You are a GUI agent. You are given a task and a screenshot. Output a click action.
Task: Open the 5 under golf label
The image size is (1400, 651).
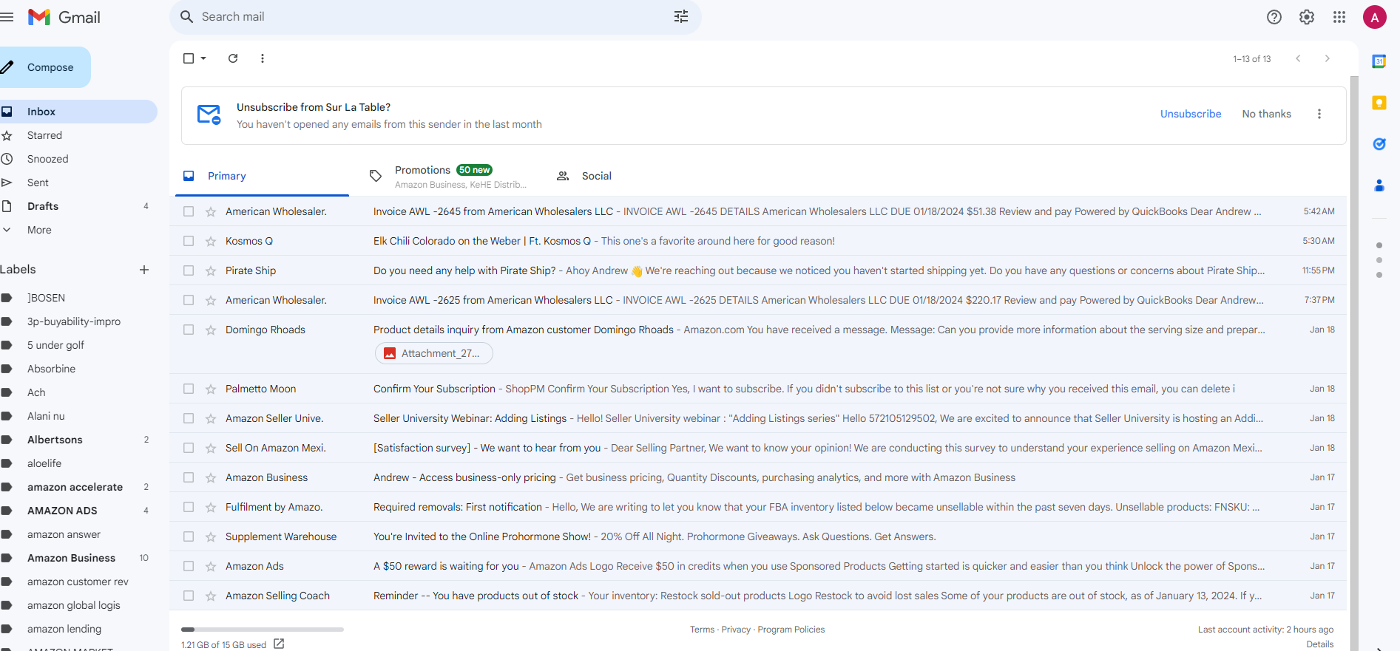[55, 345]
